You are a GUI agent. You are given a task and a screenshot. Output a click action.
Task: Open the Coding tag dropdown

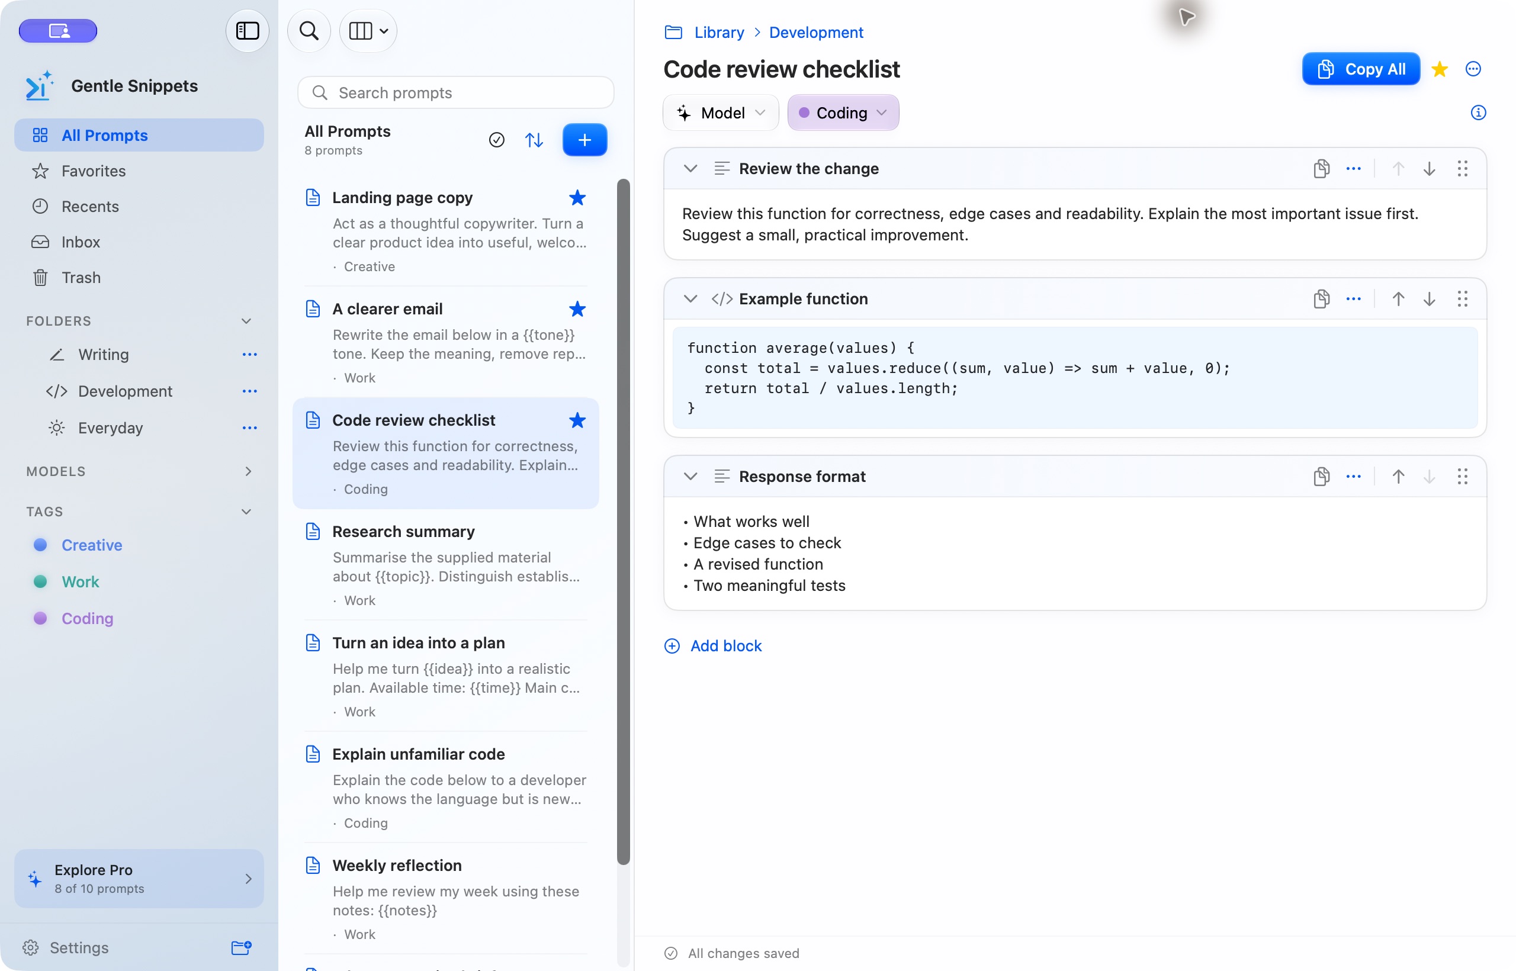(x=843, y=113)
